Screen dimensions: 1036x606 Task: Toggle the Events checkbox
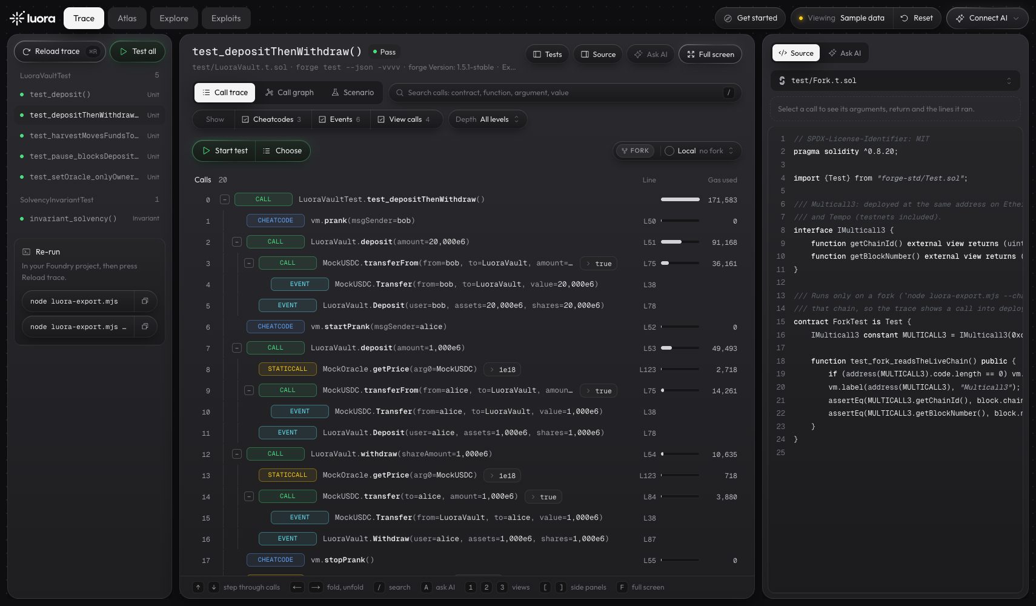322,119
